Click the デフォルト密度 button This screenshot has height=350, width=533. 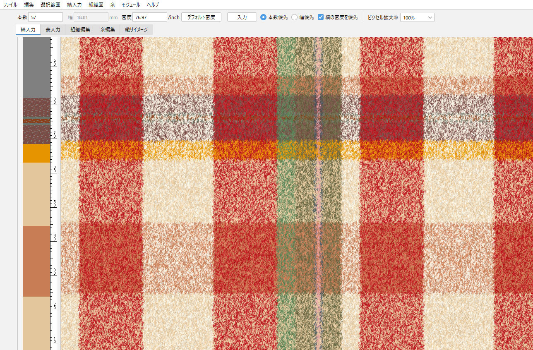(x=201, y=17)
